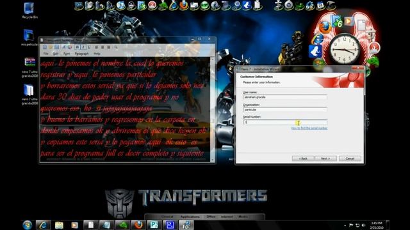
Task: Switch to the Office dock tab
Action: click(x=211, y=217)
